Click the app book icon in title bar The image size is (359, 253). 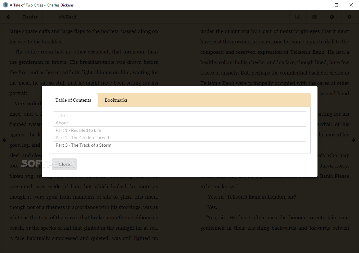pos(5,5)
